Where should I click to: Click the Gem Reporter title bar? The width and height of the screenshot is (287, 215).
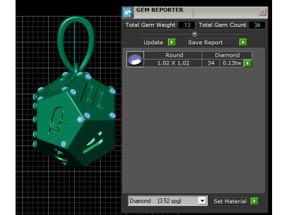coord(196,13)
